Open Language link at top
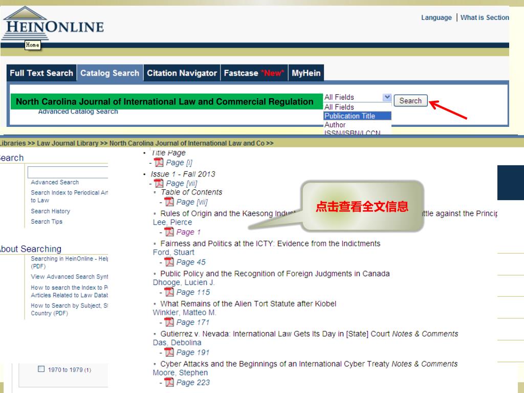Viewport: 524px width, 393px height. [x=436, y=18]
